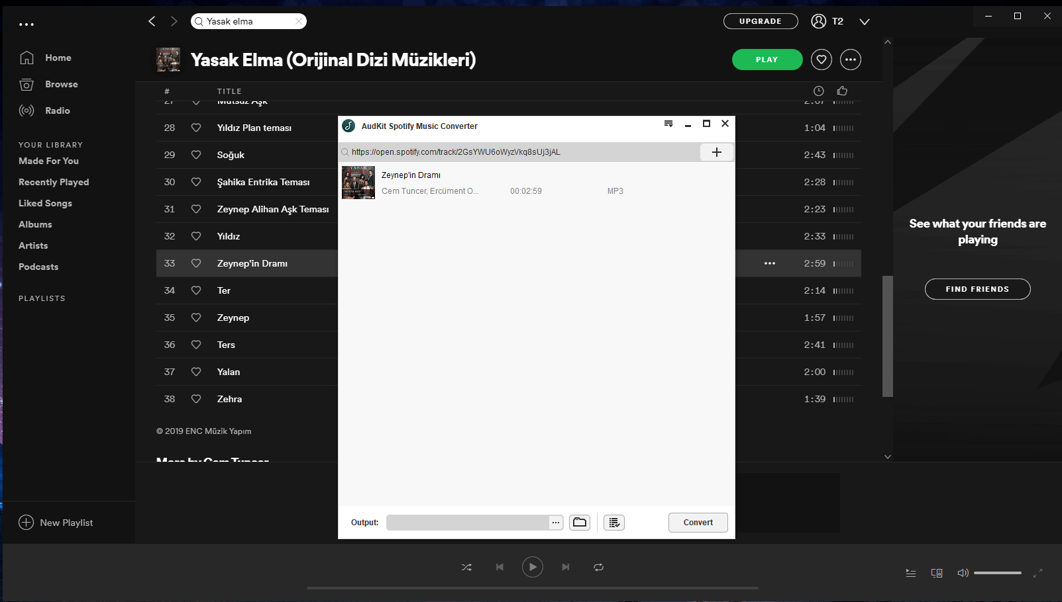
Task: Click the main play button
Action: (x=533, y=567)
